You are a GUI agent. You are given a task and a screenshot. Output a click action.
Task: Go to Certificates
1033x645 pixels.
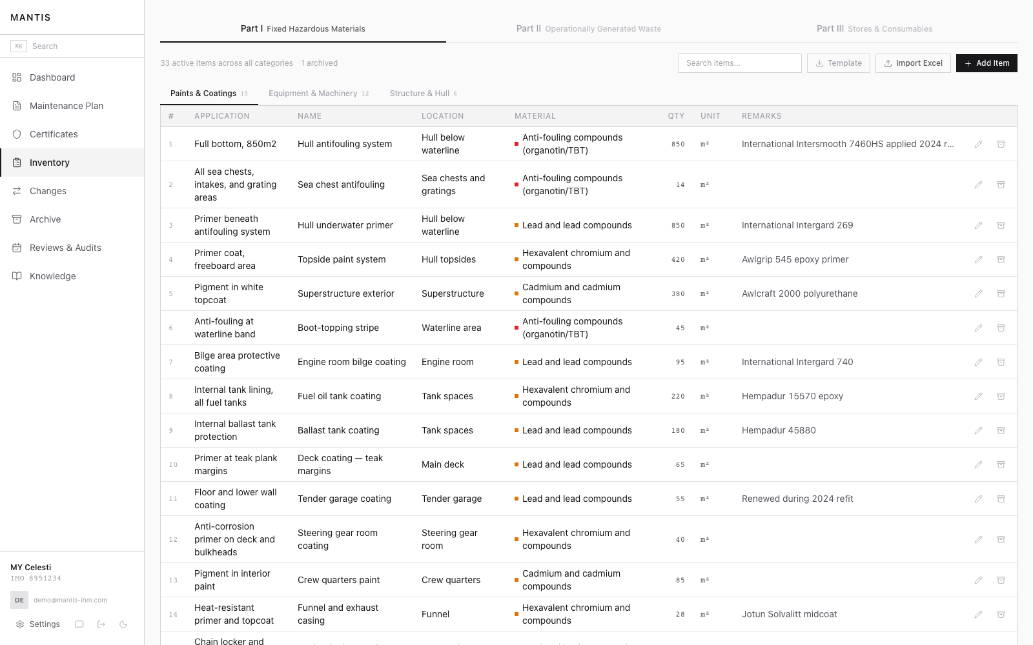pos(72,134)
